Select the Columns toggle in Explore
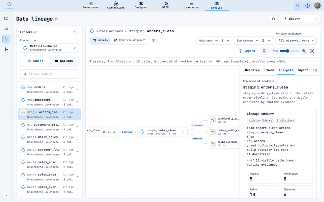This screenshot has width=324, height=202. [64, 61]
